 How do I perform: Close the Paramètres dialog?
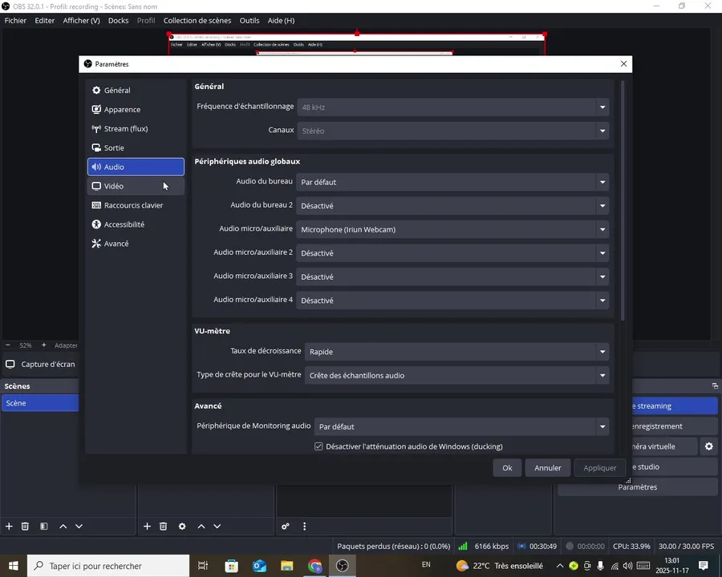coord(623,64)
